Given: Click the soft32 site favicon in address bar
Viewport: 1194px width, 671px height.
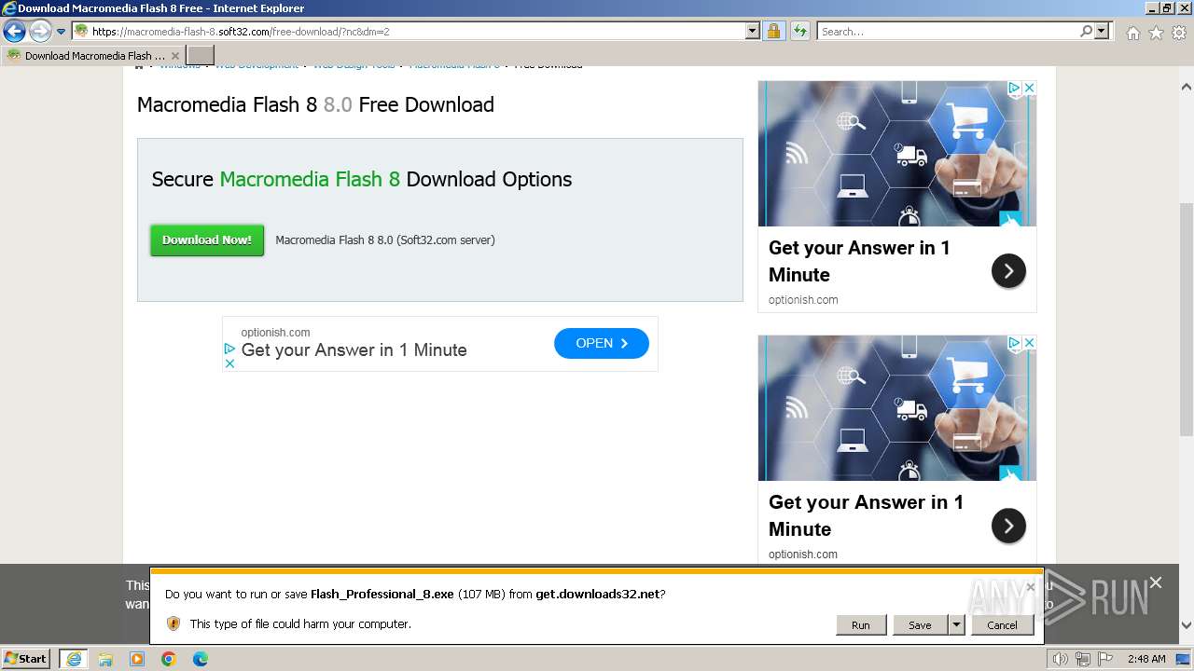Looking at the screenshot, I should point(81,31).
